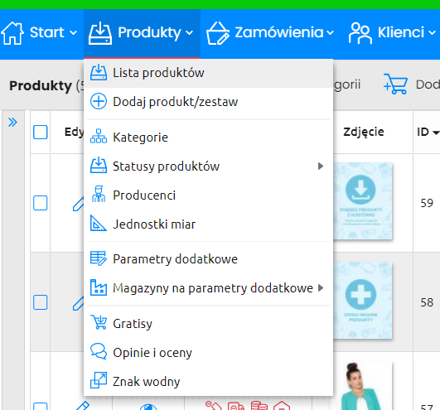Click the edit pencil for product 57

pyautogui.click(x=83, y=406)
